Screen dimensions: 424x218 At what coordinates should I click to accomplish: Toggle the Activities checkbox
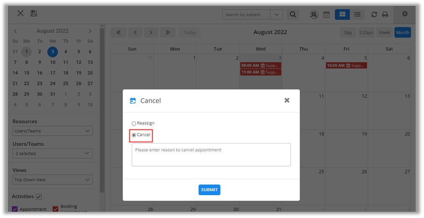(x=39, y=197)
